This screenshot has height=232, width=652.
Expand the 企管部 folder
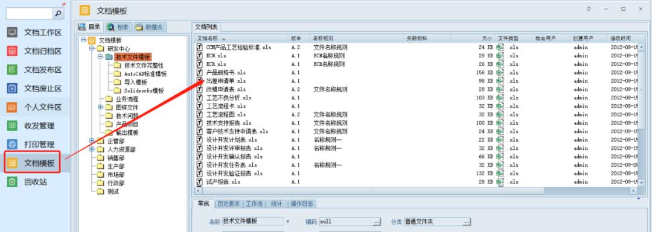pos(92,140)
